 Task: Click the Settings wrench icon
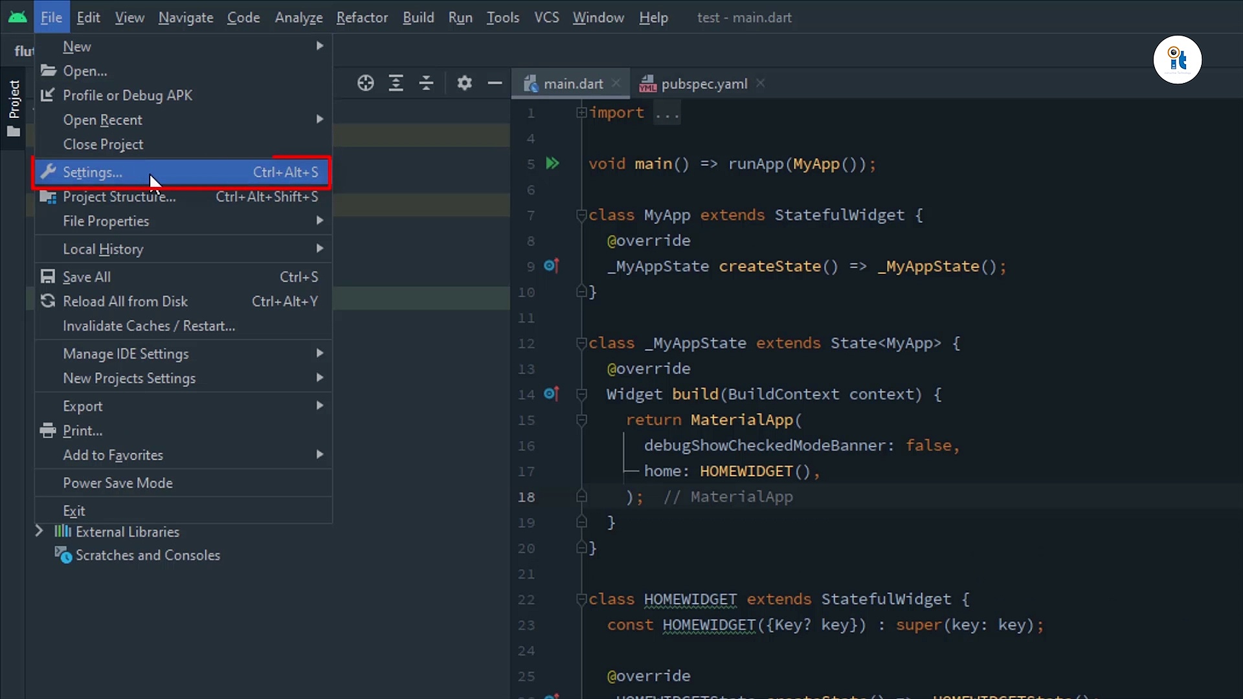coord(48,172)
